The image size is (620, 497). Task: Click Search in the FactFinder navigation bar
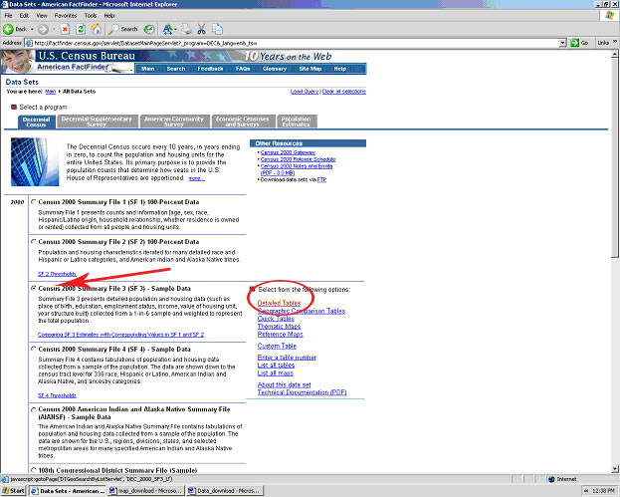click(176, 69)
